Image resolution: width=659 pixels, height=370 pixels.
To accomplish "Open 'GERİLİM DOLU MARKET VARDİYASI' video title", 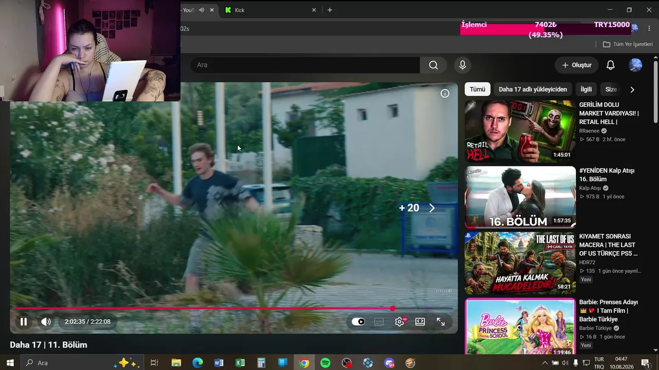I will click(x=610, y=114).
